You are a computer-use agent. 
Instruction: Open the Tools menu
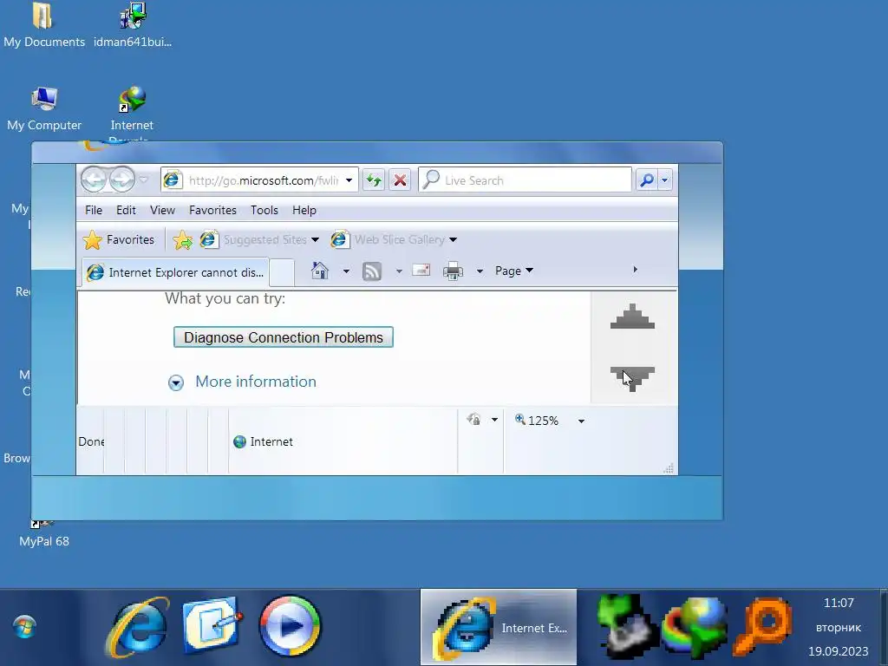click(264, 210)
